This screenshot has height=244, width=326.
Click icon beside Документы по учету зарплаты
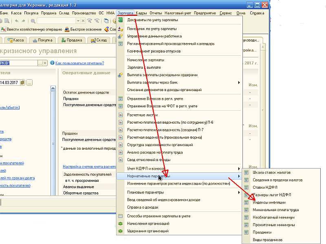120,20
